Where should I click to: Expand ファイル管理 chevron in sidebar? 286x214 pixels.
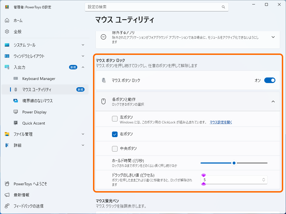coord(83,134)
